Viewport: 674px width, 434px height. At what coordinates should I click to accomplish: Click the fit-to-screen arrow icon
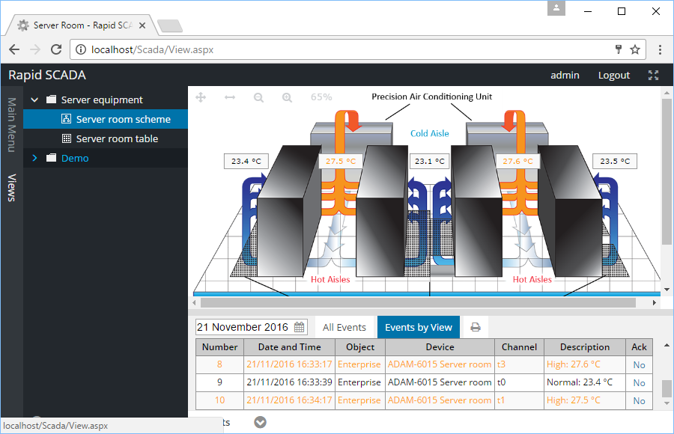pos(231,97)
